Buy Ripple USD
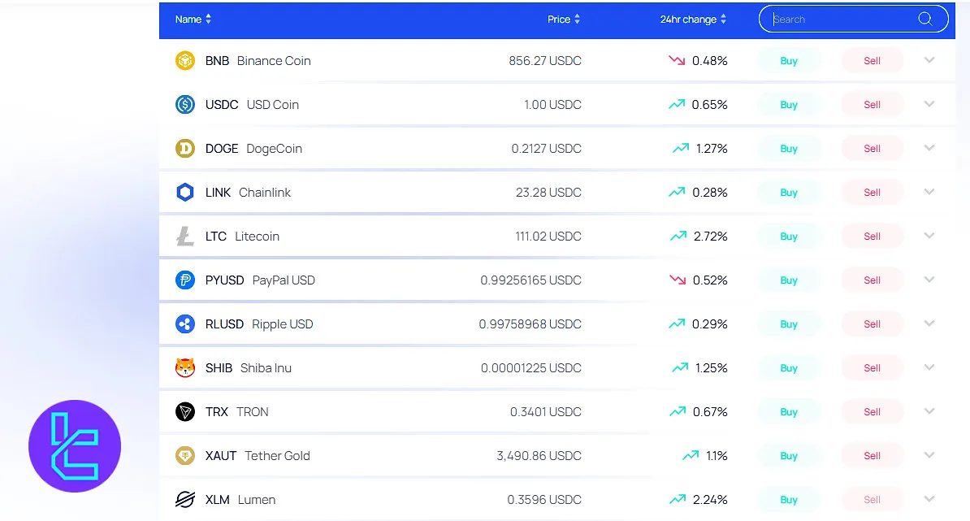This screenshot has width=970, height=521. (x=789, y=324)
